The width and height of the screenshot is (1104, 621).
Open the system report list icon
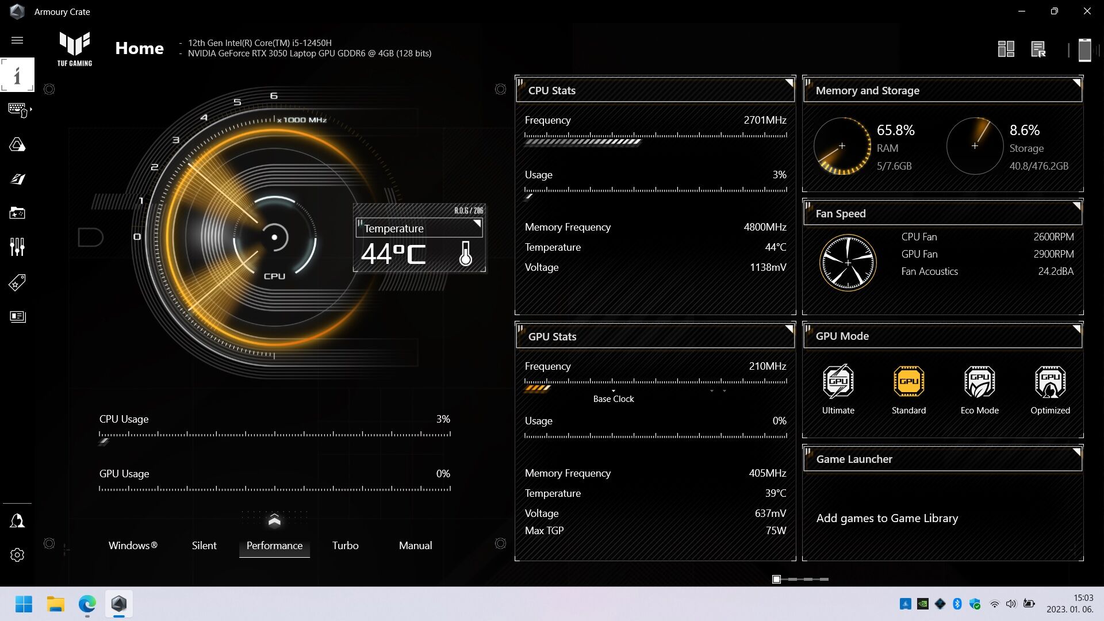tap(1038, 49)
